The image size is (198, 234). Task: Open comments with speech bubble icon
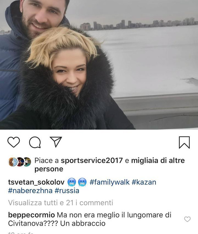[x=35, y=142]
